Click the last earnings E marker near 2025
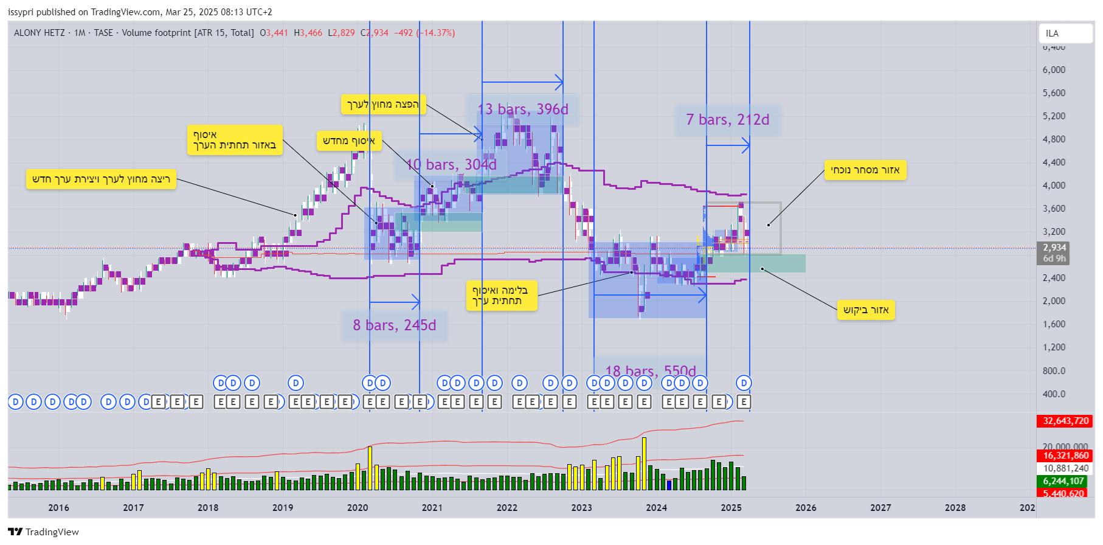 click(744, 401)
